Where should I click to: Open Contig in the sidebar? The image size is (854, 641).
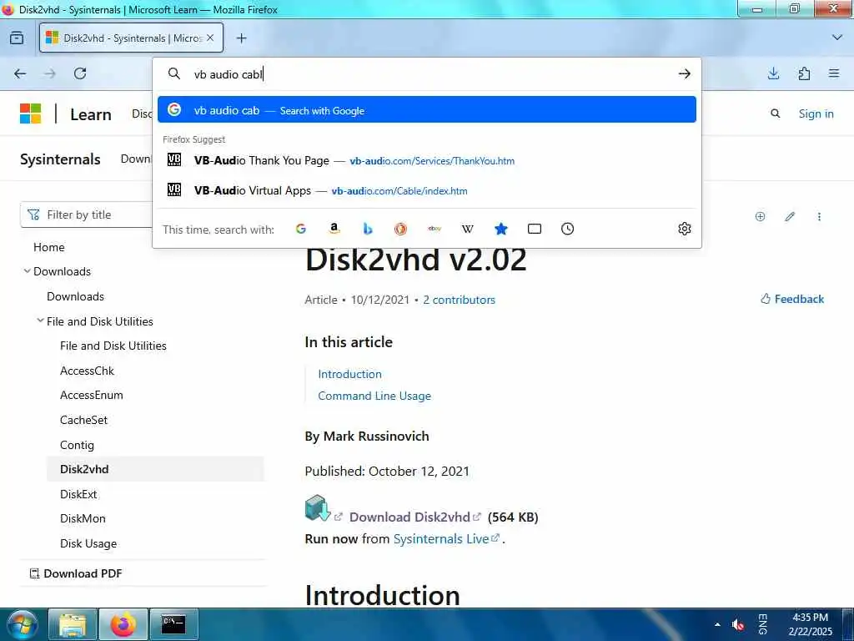click(x=77, y=445)
